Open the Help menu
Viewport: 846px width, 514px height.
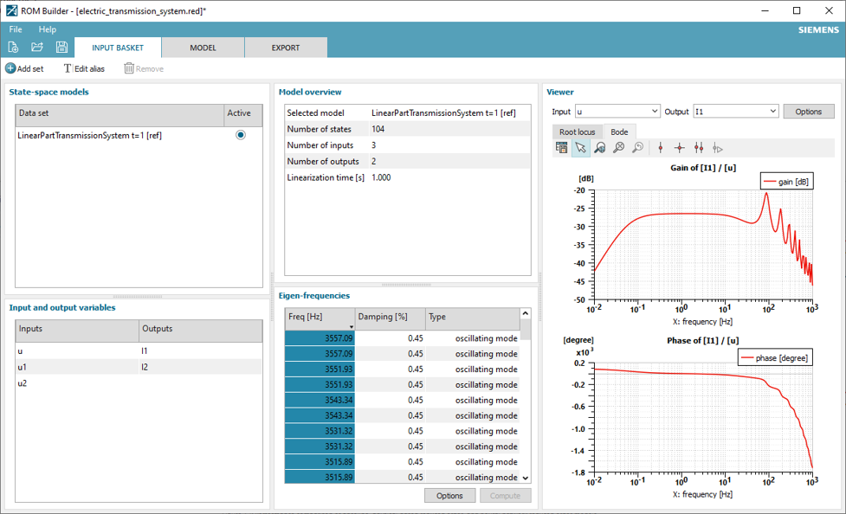point(48,29)
